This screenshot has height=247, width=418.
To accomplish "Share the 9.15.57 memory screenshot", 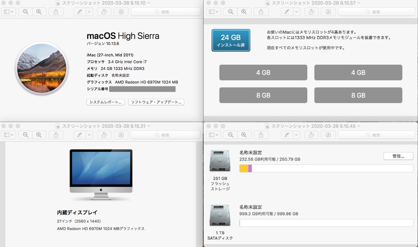I will (x=261, y=12).
